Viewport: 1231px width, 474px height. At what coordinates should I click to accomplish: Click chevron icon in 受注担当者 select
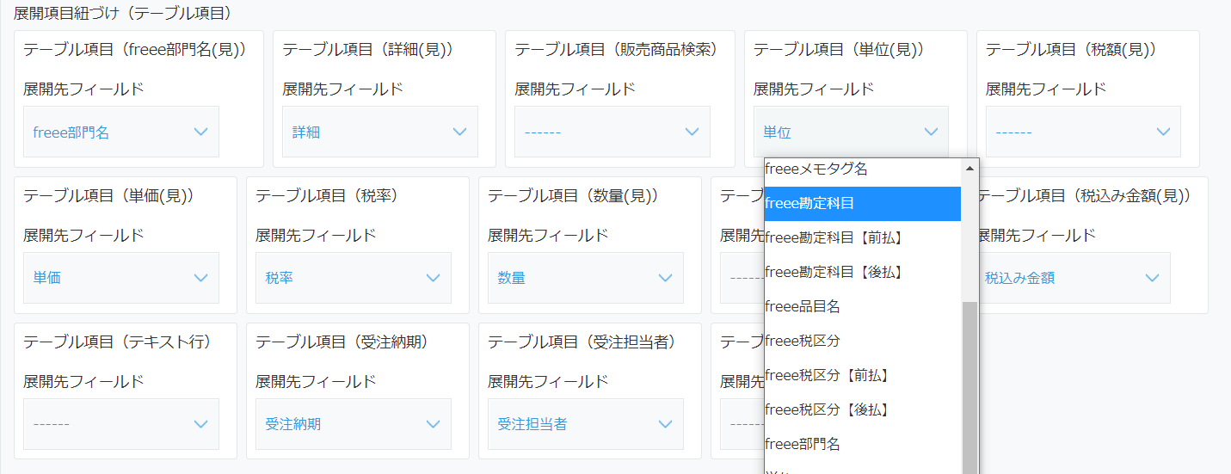(665, 424)
